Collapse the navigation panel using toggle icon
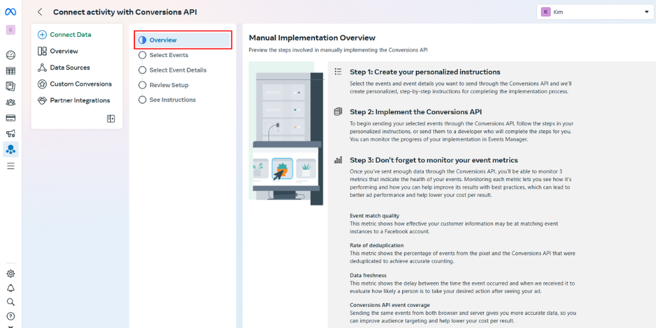The height and width of the screenshot is (328, 656). pyautogui.click(x=111, y=119)
